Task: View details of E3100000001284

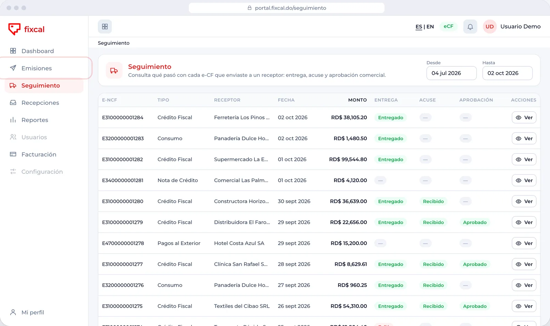Action: pos(524,117)
